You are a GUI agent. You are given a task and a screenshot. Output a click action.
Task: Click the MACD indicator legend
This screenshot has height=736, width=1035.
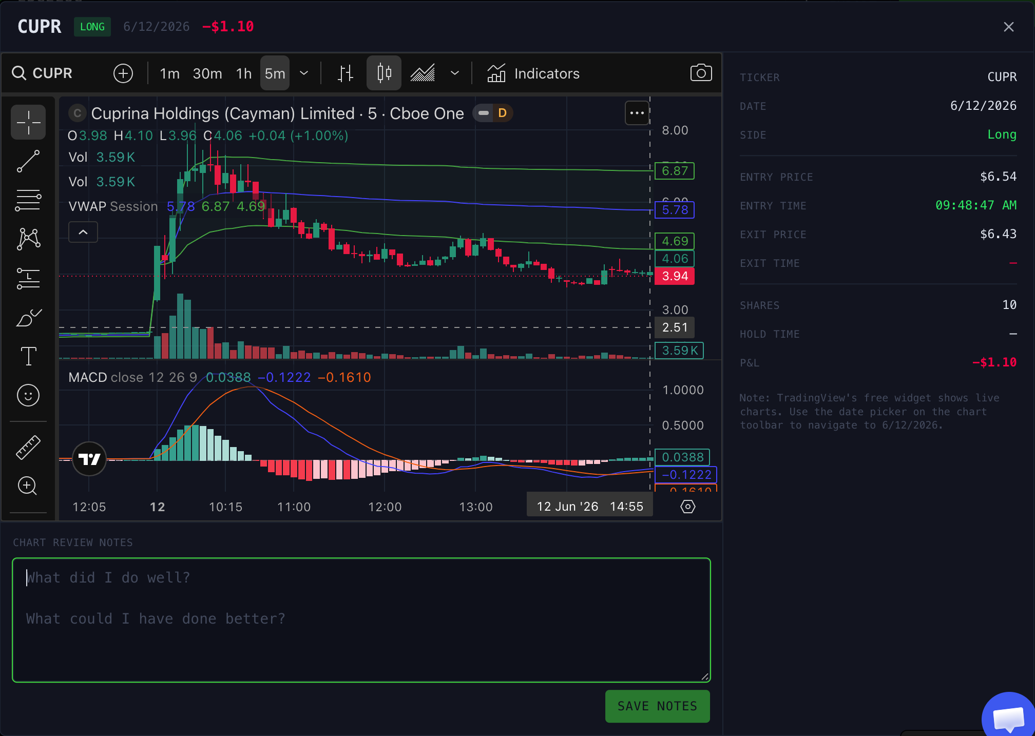tap(132, 377)
